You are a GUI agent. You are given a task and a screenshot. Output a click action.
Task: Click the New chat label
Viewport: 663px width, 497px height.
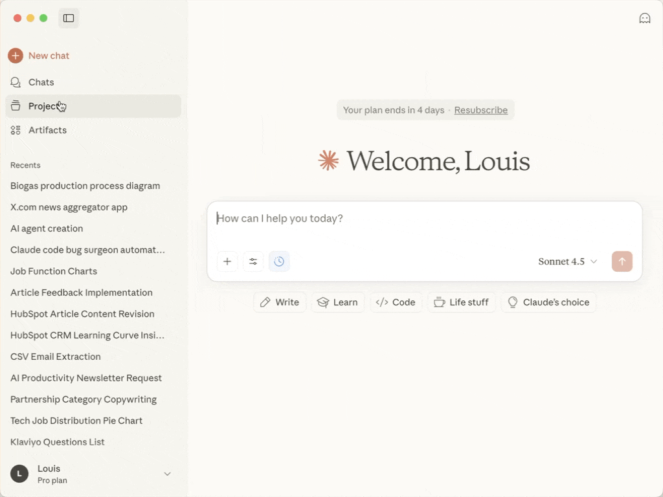(x=49, y=56)
